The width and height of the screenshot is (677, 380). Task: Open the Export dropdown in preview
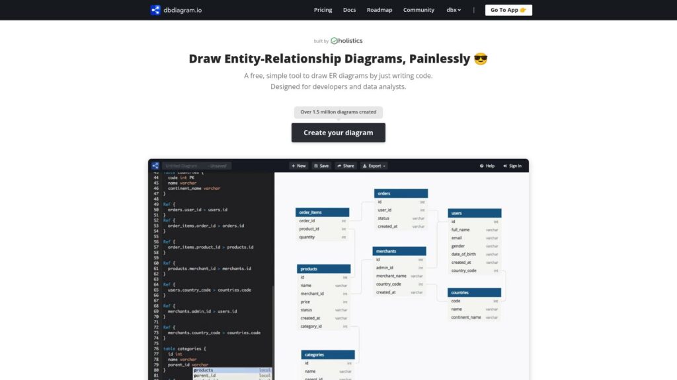(x=374, y=166)
